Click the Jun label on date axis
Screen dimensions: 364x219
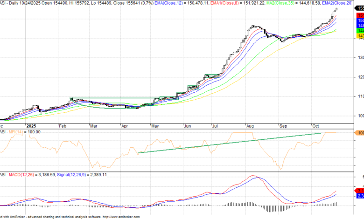(x=187, y=126)
